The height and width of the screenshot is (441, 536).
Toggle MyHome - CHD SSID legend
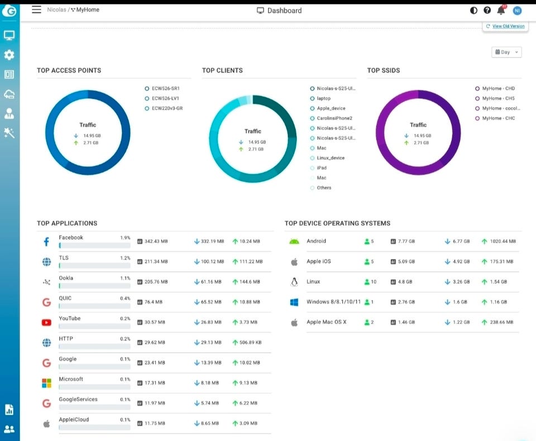tap(495, 89)
